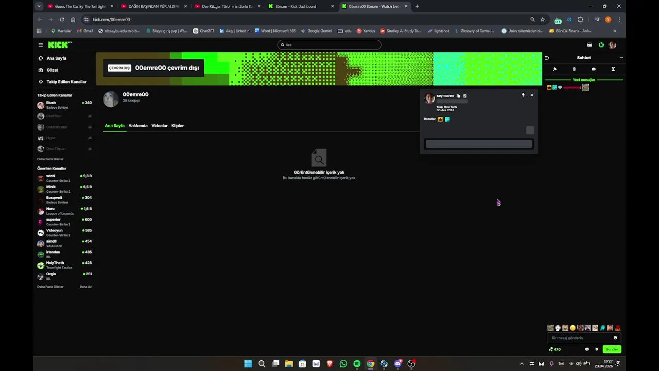
Task: Select the green K icon in header
Action: point(601,45)
